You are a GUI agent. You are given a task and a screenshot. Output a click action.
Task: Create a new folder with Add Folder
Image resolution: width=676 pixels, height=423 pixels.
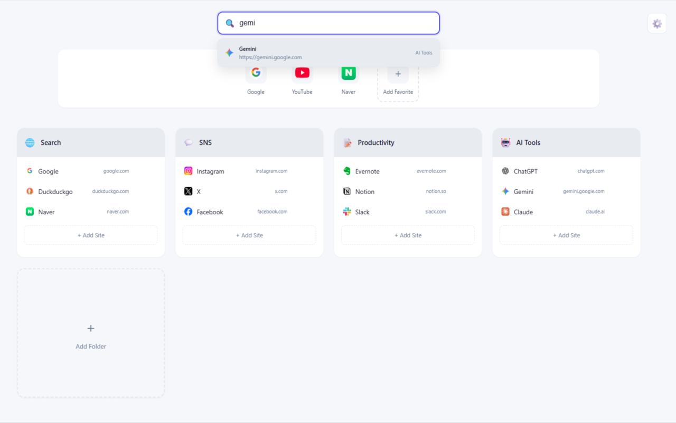point(91,333)
